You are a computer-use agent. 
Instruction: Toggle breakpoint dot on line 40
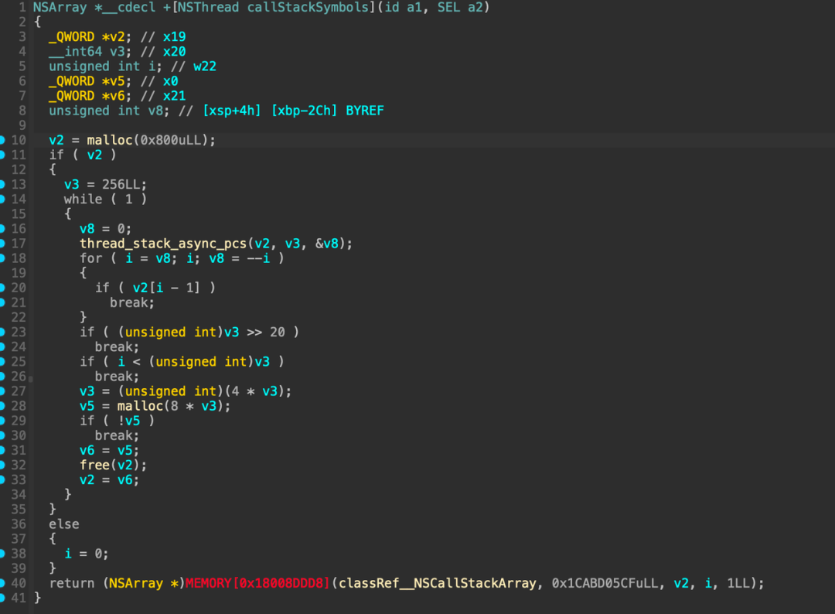[x=2, y=583]
